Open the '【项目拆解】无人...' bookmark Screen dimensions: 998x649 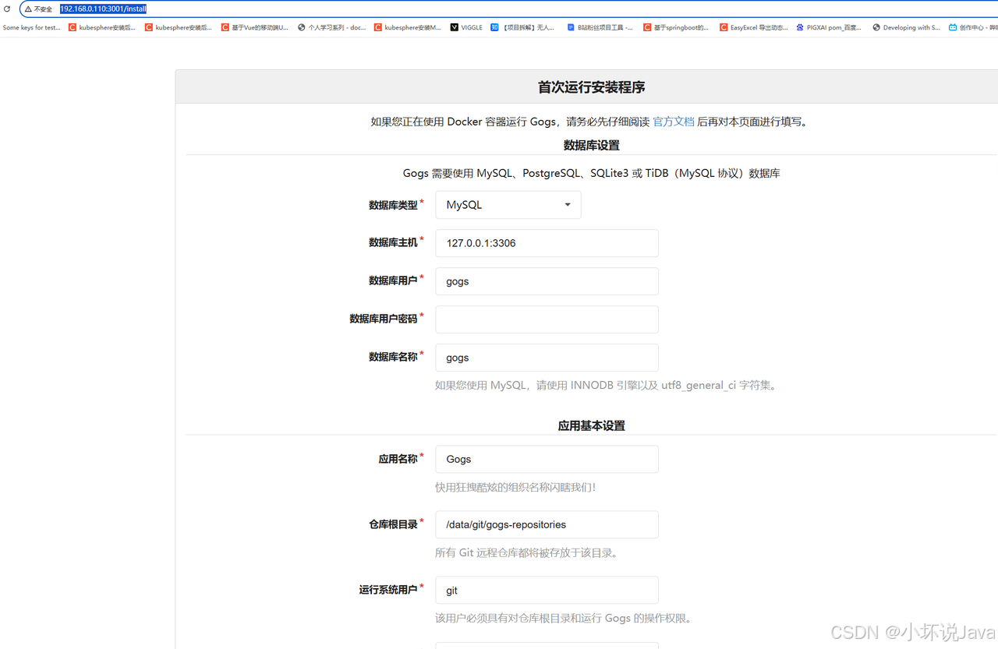523,27
